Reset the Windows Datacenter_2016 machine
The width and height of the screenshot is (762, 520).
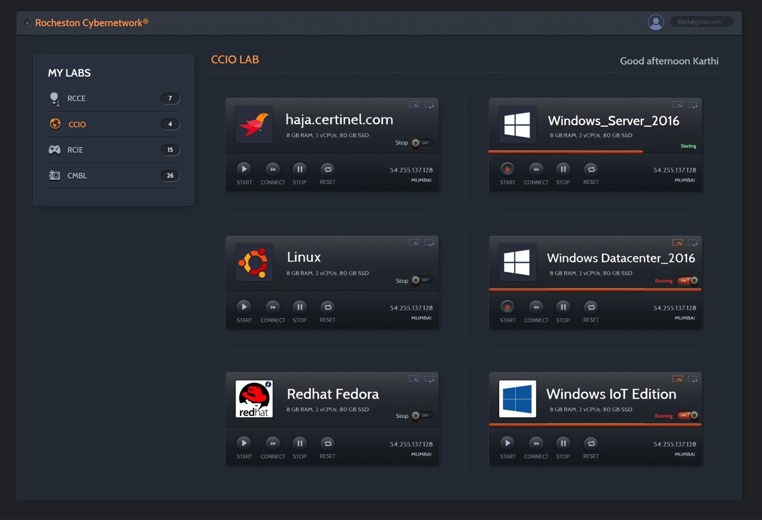click(591, 307)
